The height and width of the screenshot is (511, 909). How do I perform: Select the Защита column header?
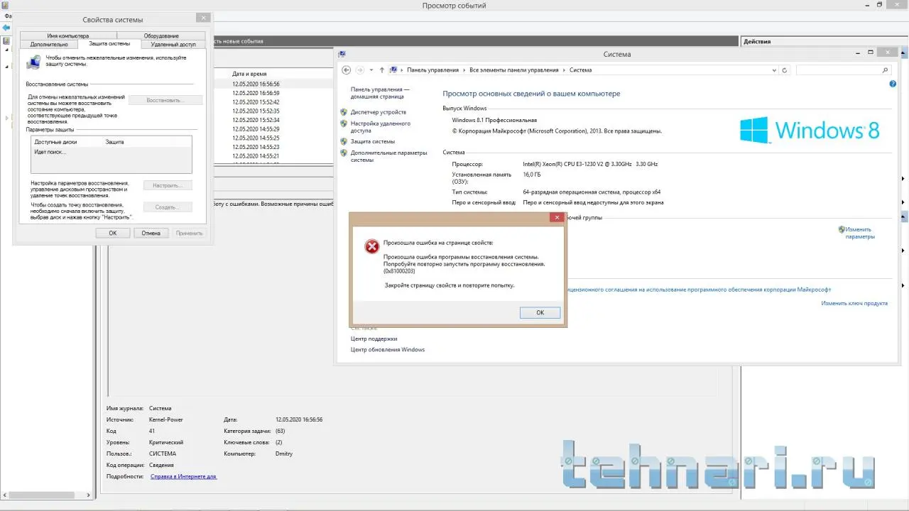(114, 142)
